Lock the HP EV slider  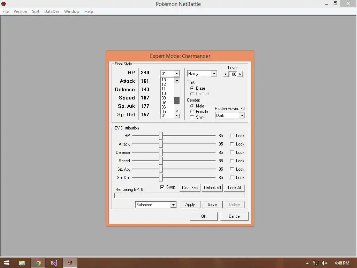(x=232, y=136)
